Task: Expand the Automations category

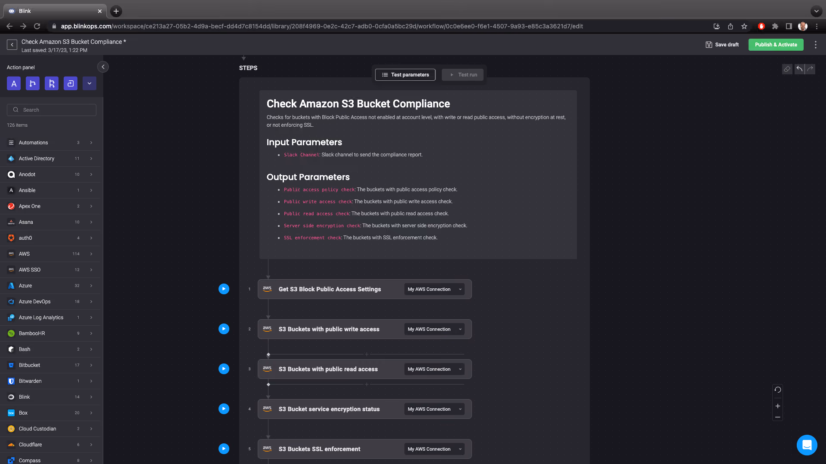Action: (50, 143)
